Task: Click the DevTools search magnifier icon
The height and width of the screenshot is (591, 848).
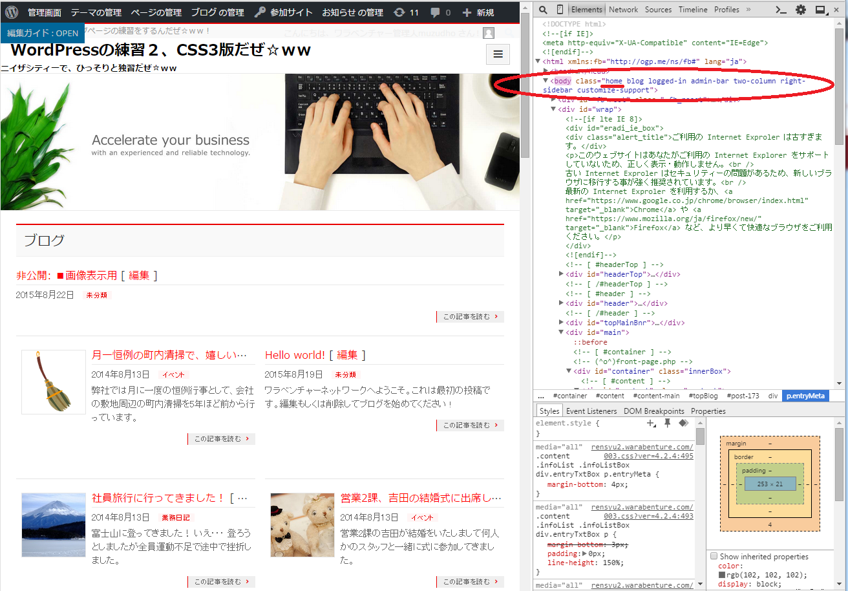Action: pos(544,10)
